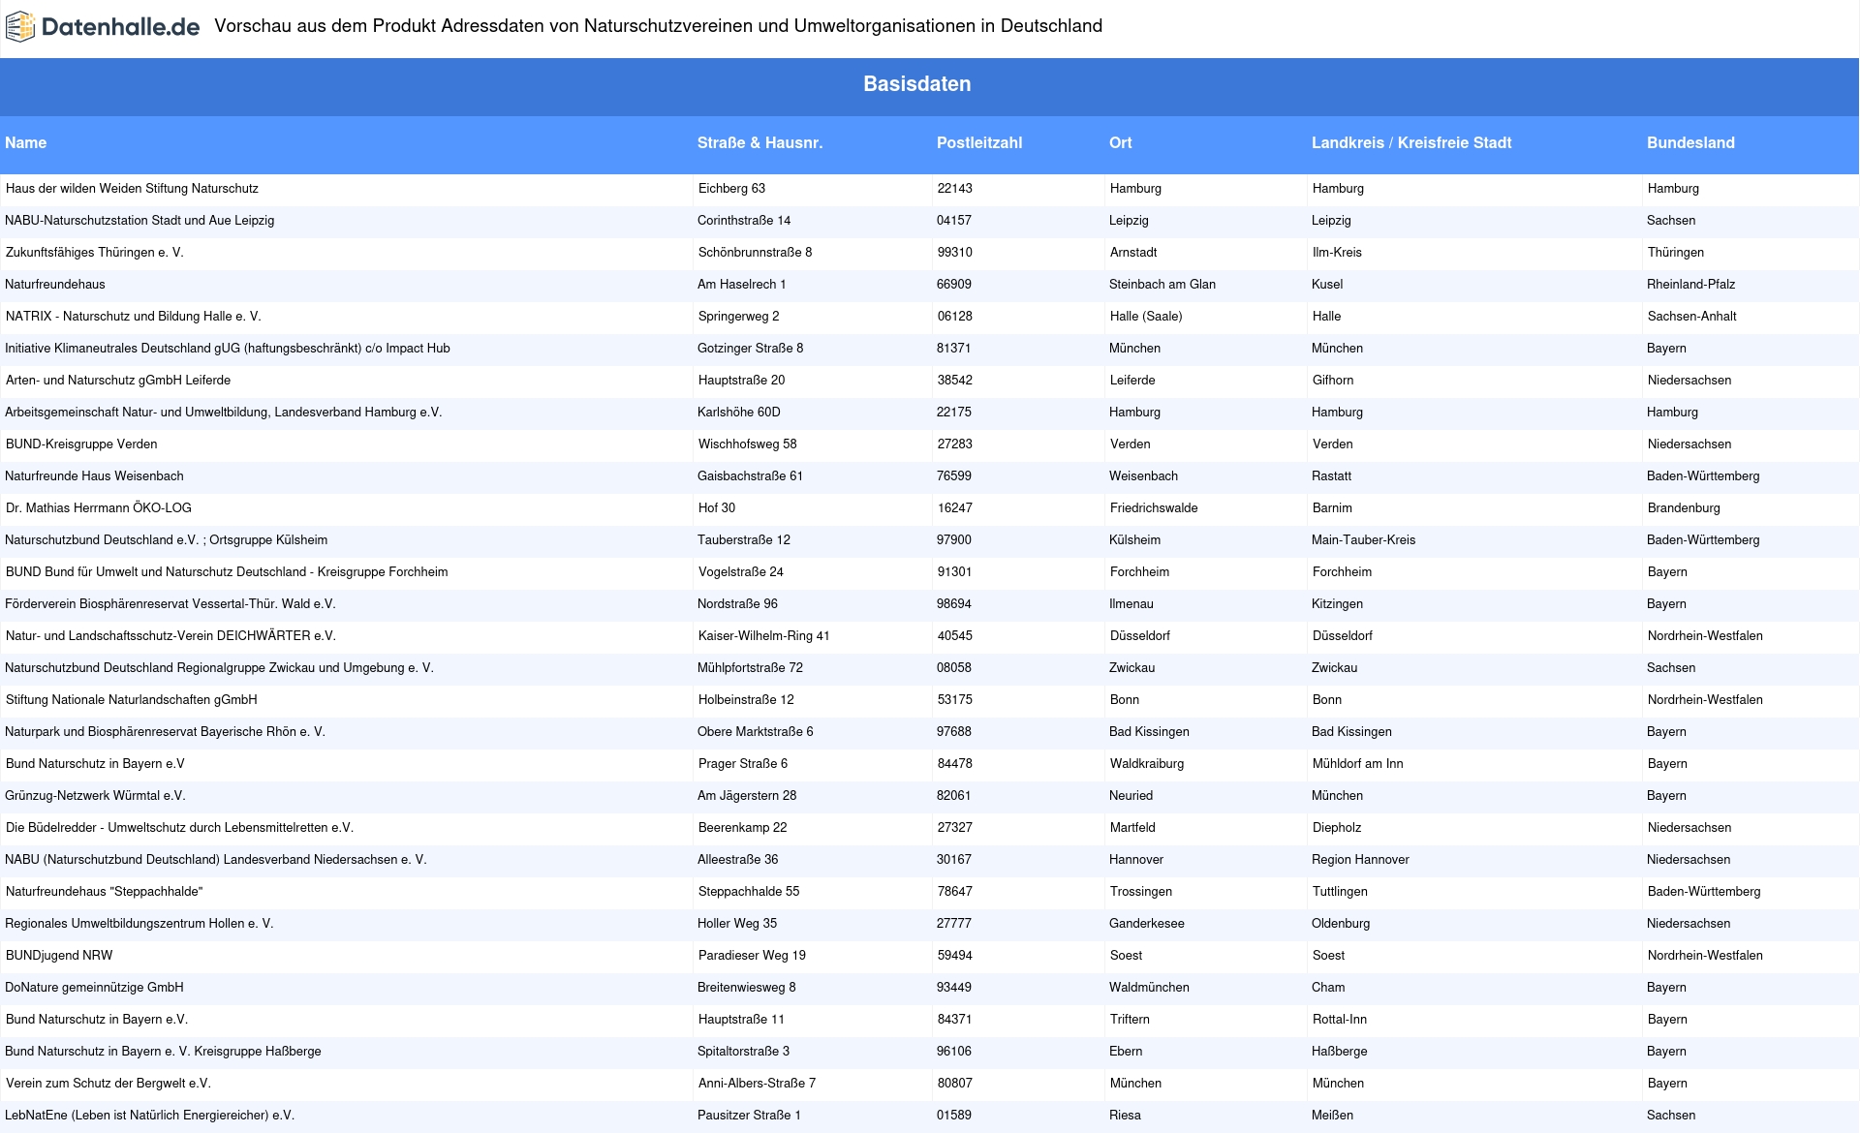Select BUND-Kreisgruppe Verden
The height and width of the screenshot is (1133, 1860).
pyautogui.click(x=81, y=444)
